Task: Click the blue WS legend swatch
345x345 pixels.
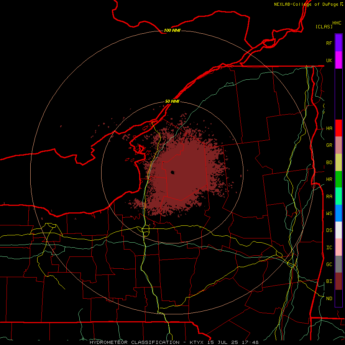Action: pyautogui.click(x=338, y=213)
